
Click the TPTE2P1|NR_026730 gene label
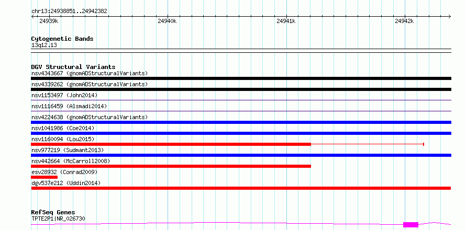(58, 218)
